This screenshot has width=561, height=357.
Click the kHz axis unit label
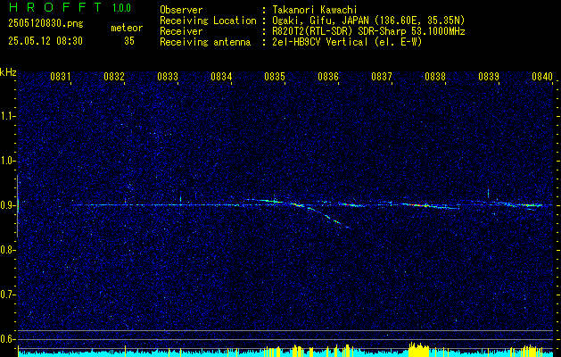coord(8,72)
